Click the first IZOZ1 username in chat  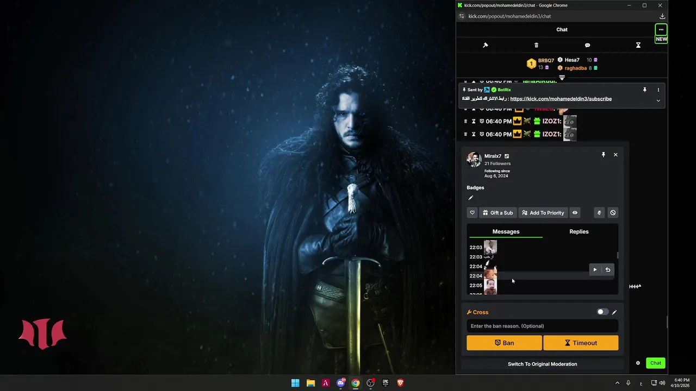tap(551, 121)
